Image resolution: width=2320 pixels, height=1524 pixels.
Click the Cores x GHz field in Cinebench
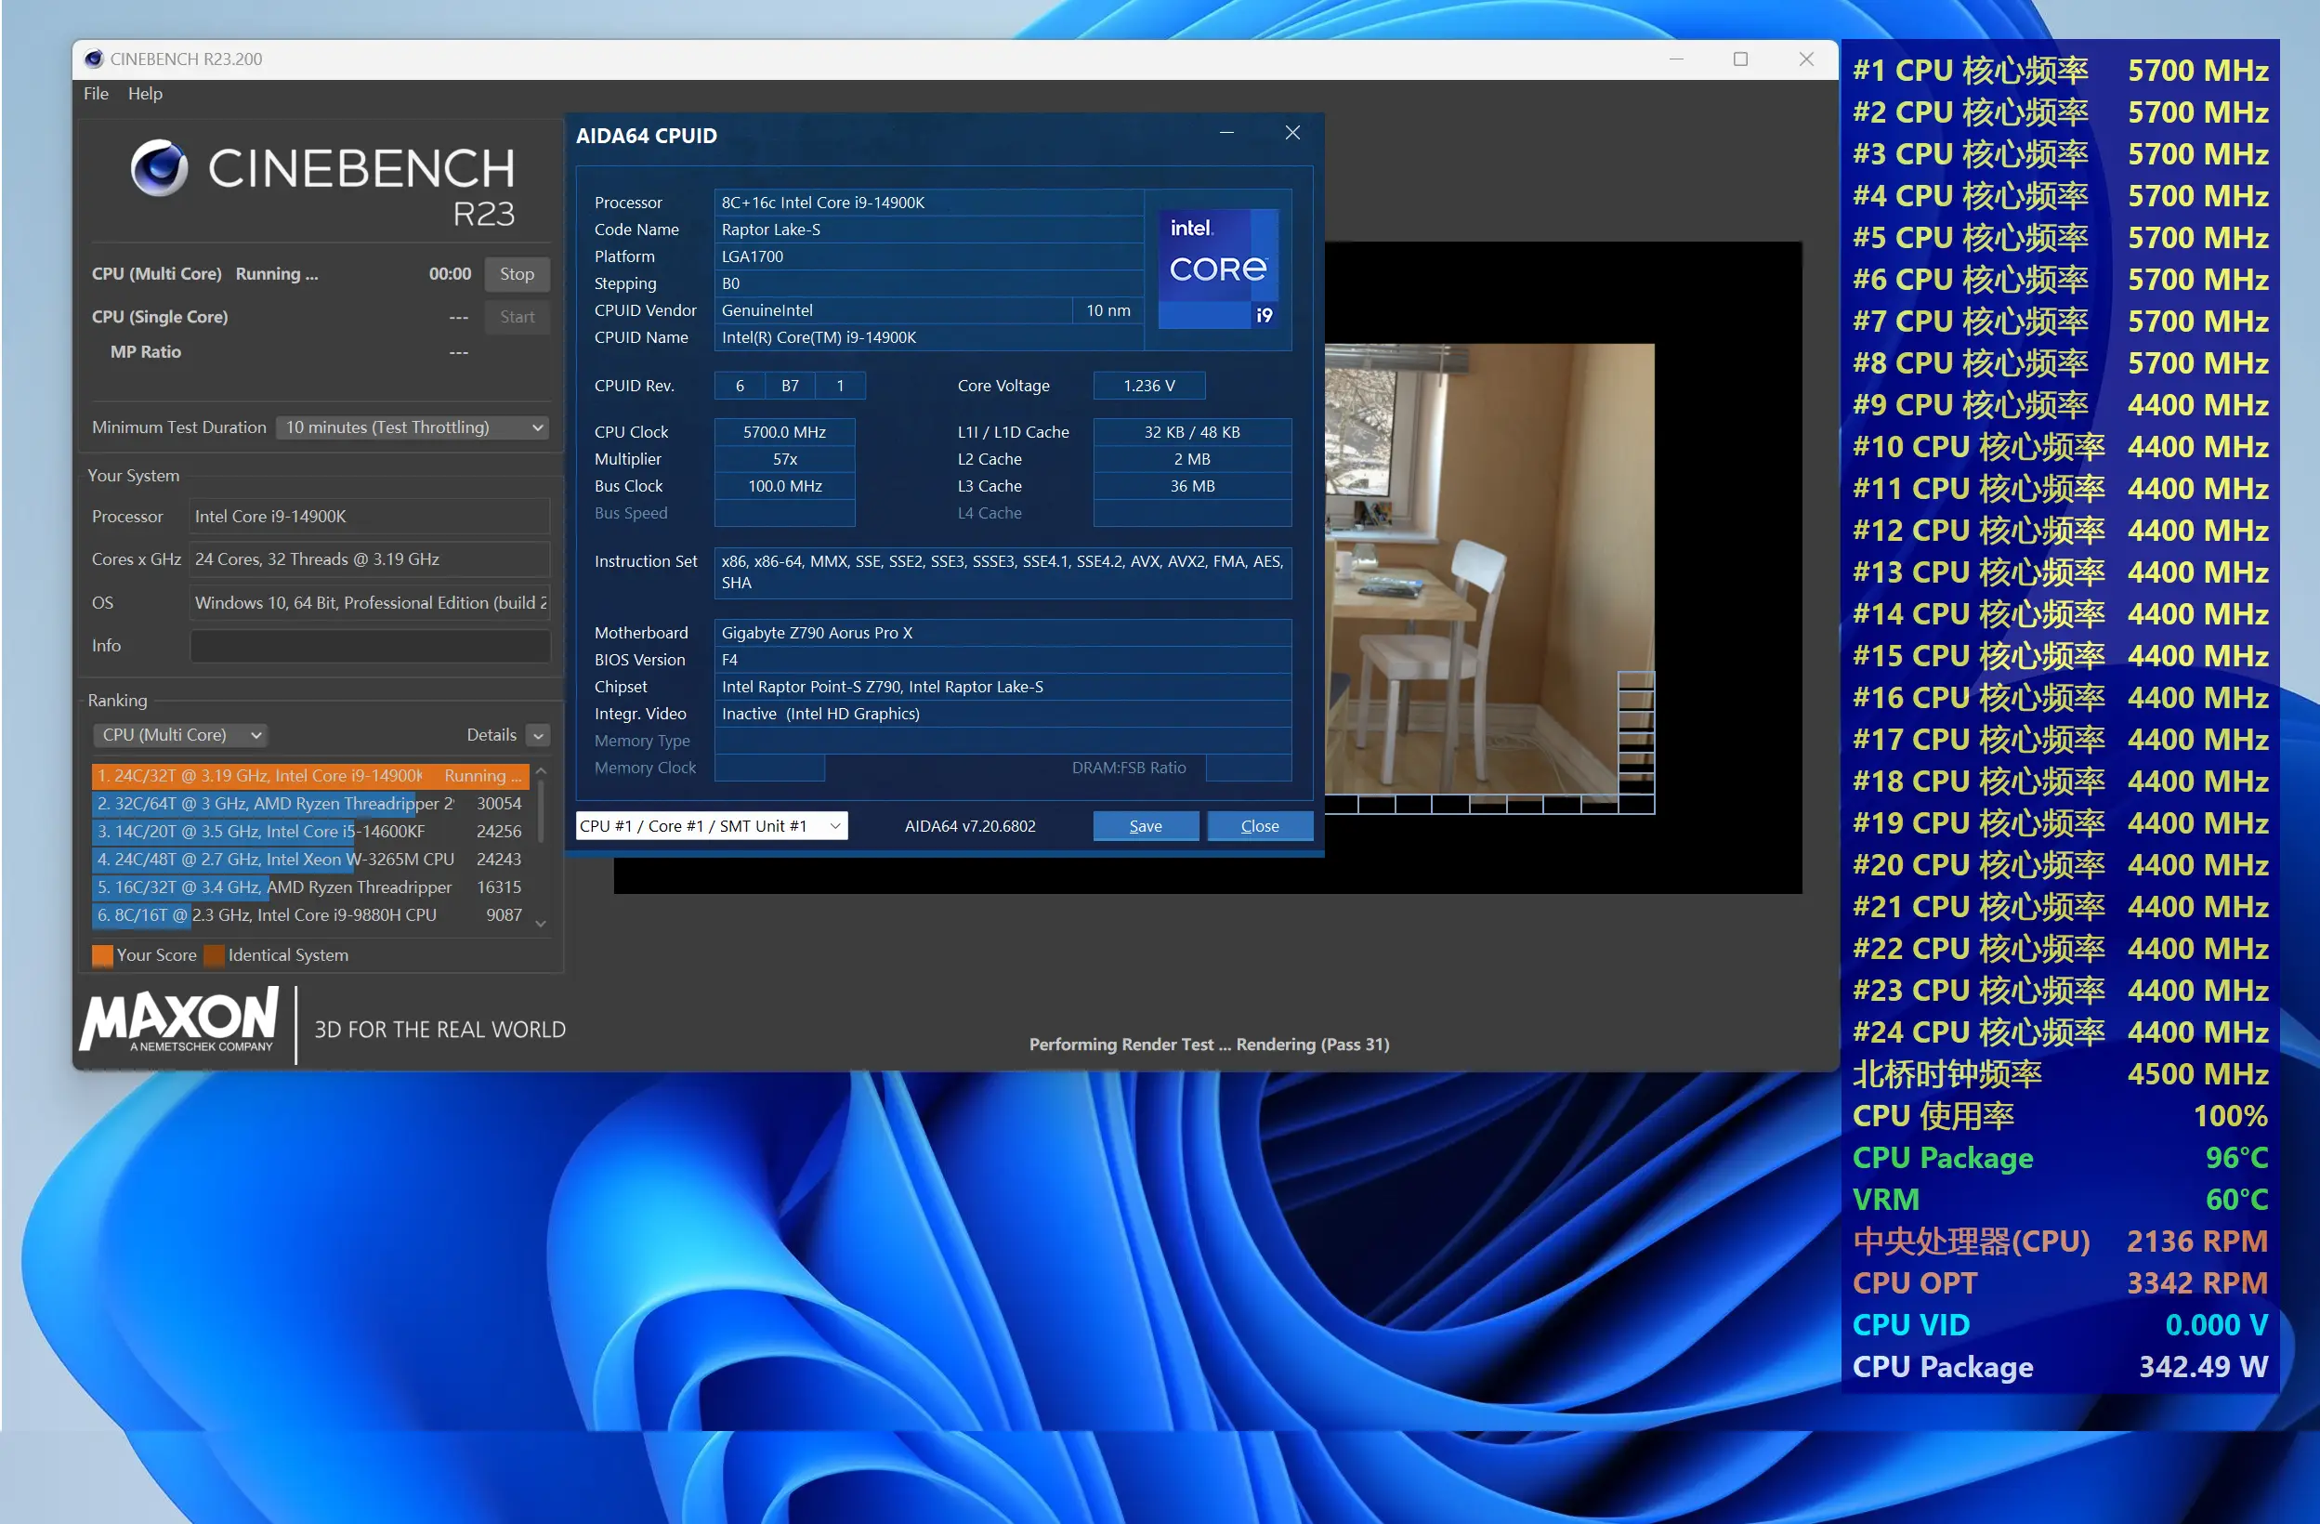371,559
